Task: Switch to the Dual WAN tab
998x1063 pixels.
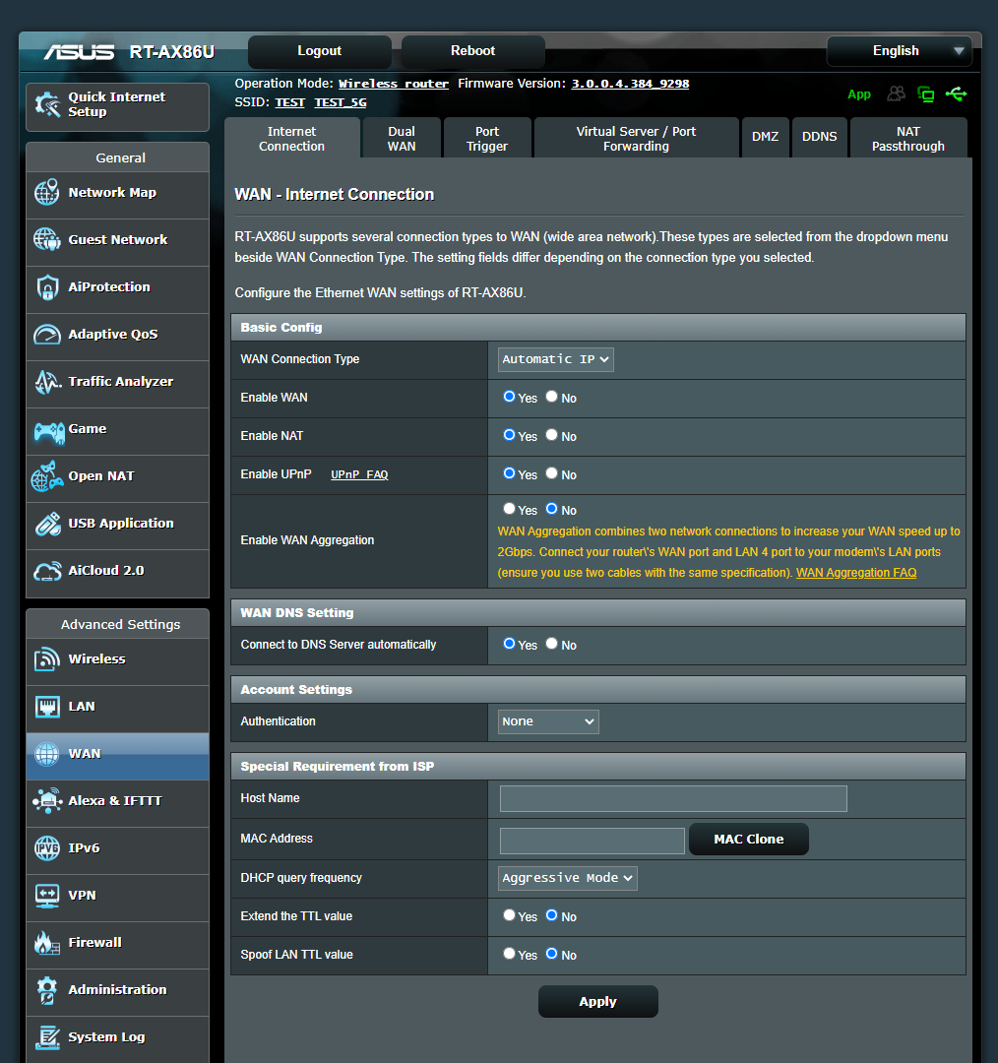Action: [402, 139]
